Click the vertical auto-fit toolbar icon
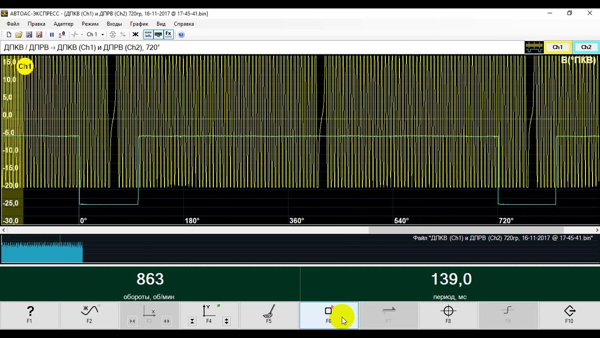The image size is (600, 338). click(112, 35)
